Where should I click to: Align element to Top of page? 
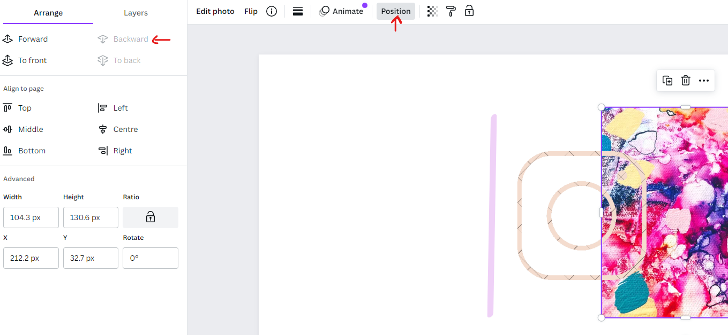[x=17, y=108]
